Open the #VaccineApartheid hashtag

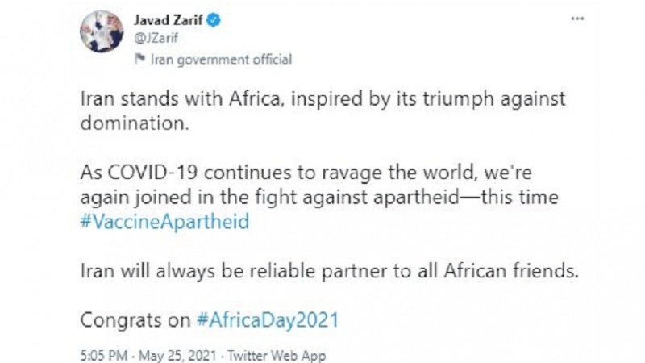pyautogui.click(x=164, y=221)
